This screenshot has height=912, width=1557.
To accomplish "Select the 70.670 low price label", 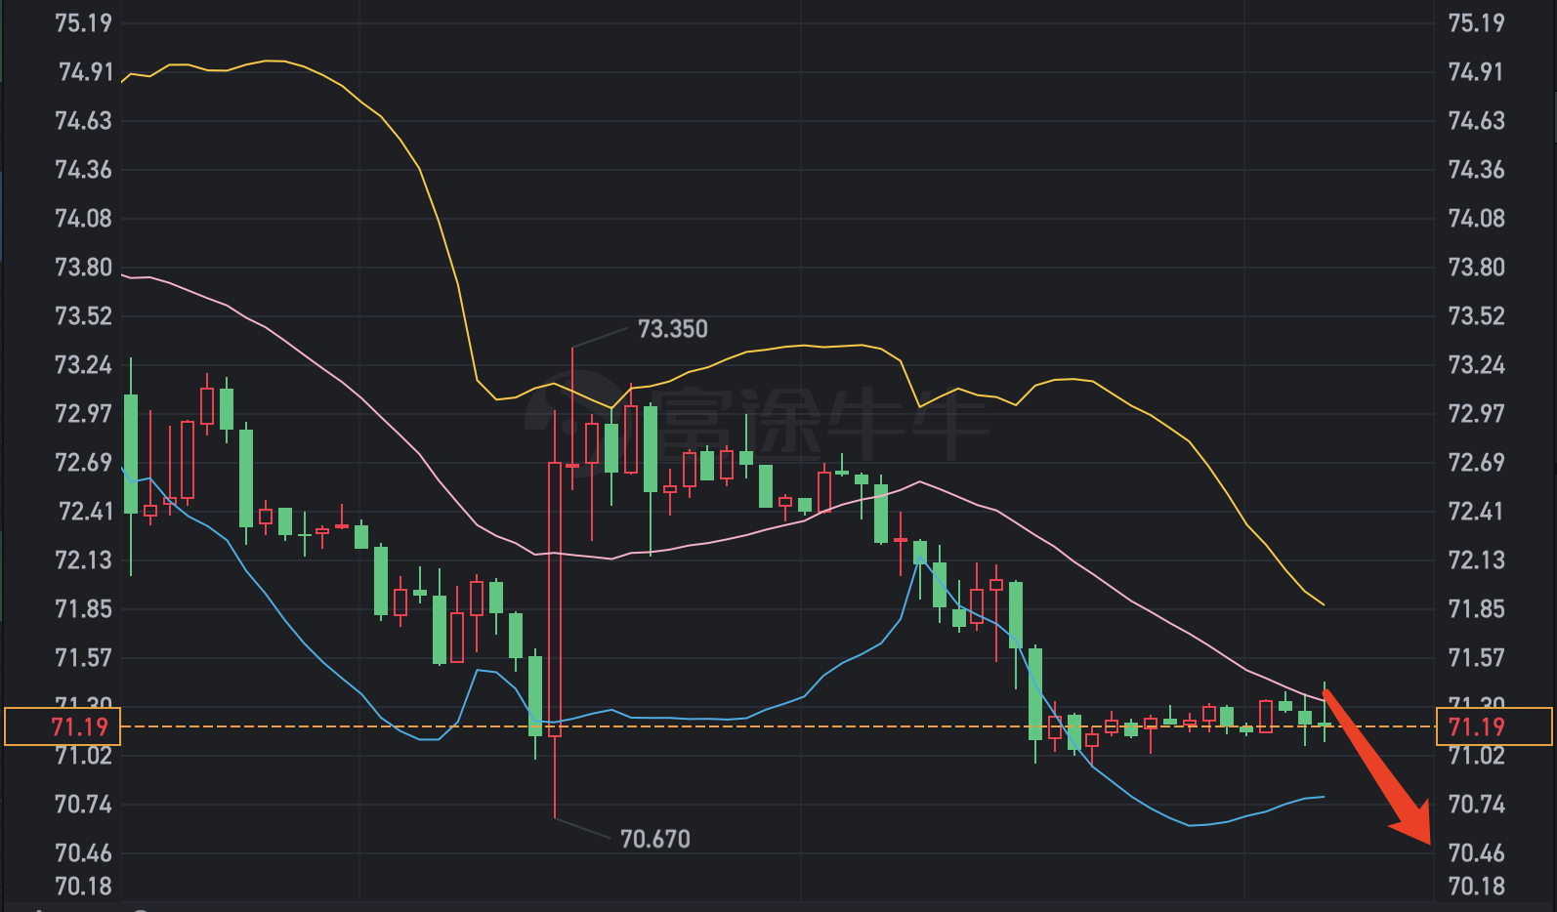I will [x=654, y=839].
